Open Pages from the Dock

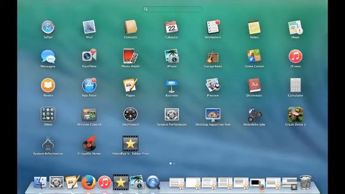click(x=72, y=182)
